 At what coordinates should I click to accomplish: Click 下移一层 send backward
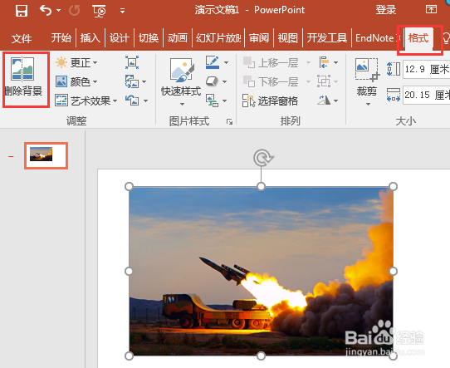271,81
